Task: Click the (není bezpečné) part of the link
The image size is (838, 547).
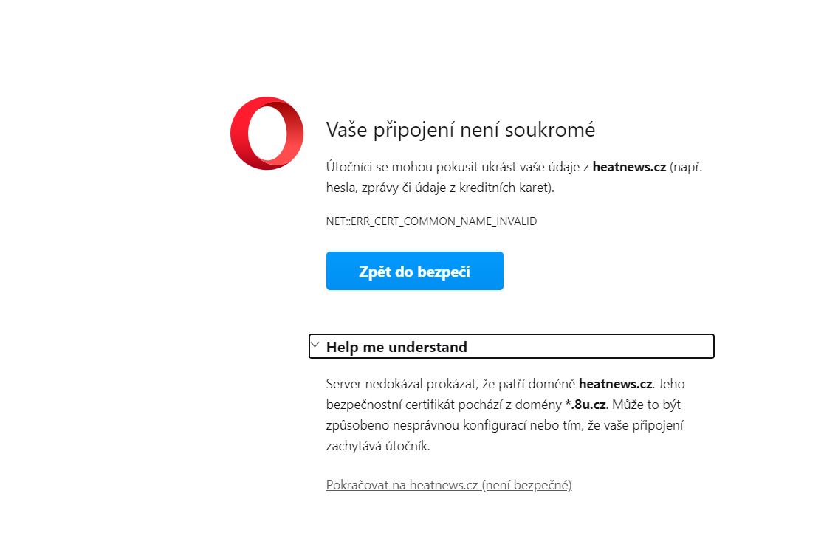Action: [x=527, y=484]
